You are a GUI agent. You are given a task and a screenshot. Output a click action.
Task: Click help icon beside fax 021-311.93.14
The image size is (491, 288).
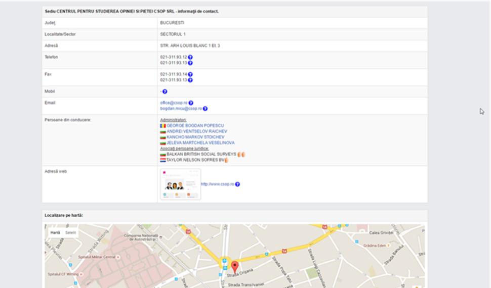190,75
